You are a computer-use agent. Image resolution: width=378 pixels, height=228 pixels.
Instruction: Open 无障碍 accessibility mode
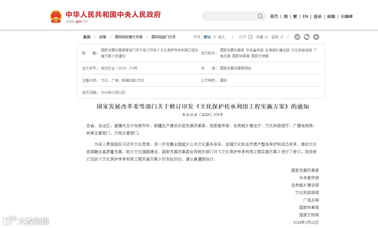coord(346,16)
